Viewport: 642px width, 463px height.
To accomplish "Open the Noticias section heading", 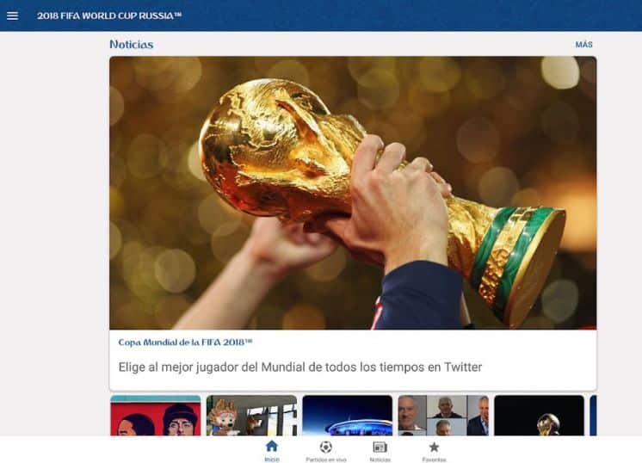I will 132,45.
